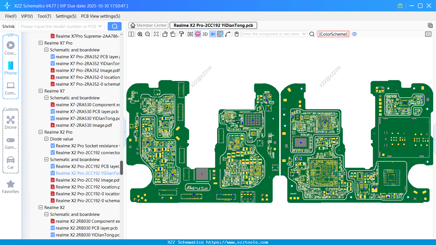Open Realme X2 Pro-2CC192 image.pdf file
Viewport: 436px width, 245px height.
pyautogui.click(x=87, y=180)
